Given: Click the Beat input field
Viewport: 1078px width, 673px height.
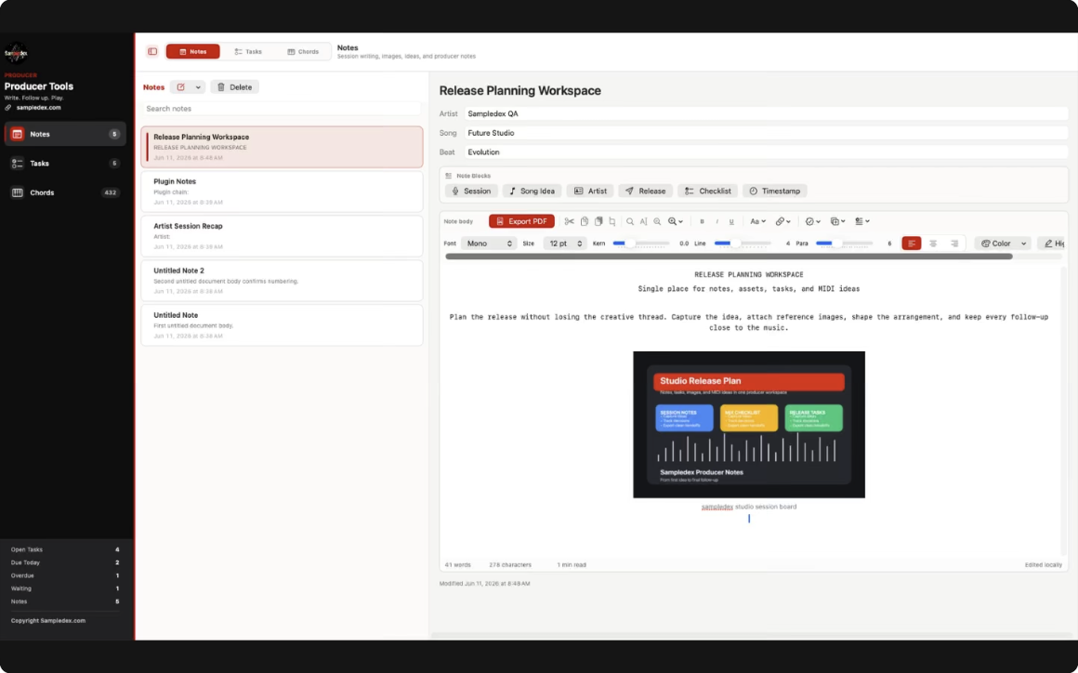Looking at the screenshot, I should pyautogui.click(x=766, y=152).
